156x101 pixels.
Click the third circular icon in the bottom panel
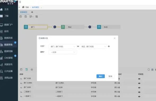click(32, 69)
